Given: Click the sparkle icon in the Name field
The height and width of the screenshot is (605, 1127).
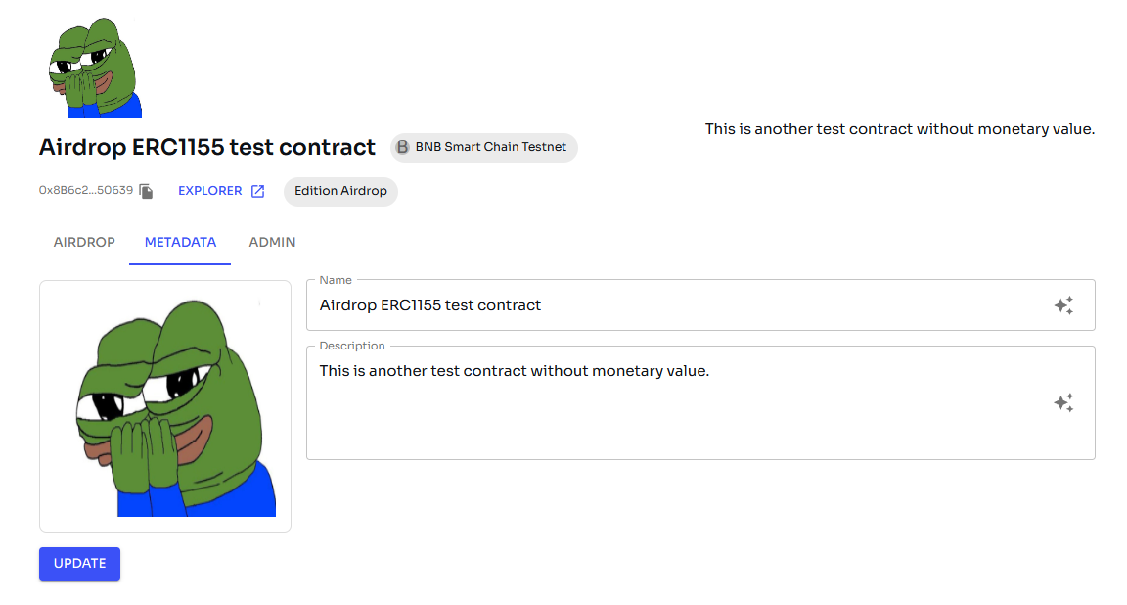Looking at the screenshot, I should coord(1063,305).
